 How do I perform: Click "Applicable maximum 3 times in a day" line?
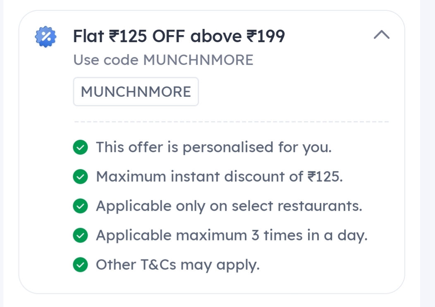232,235
